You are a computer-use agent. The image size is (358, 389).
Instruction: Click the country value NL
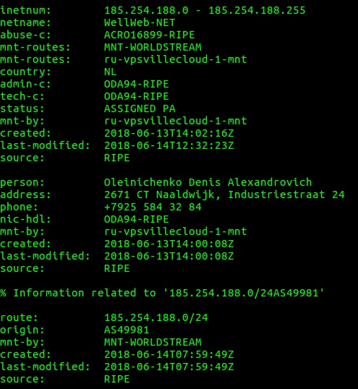tap(110, 72)
